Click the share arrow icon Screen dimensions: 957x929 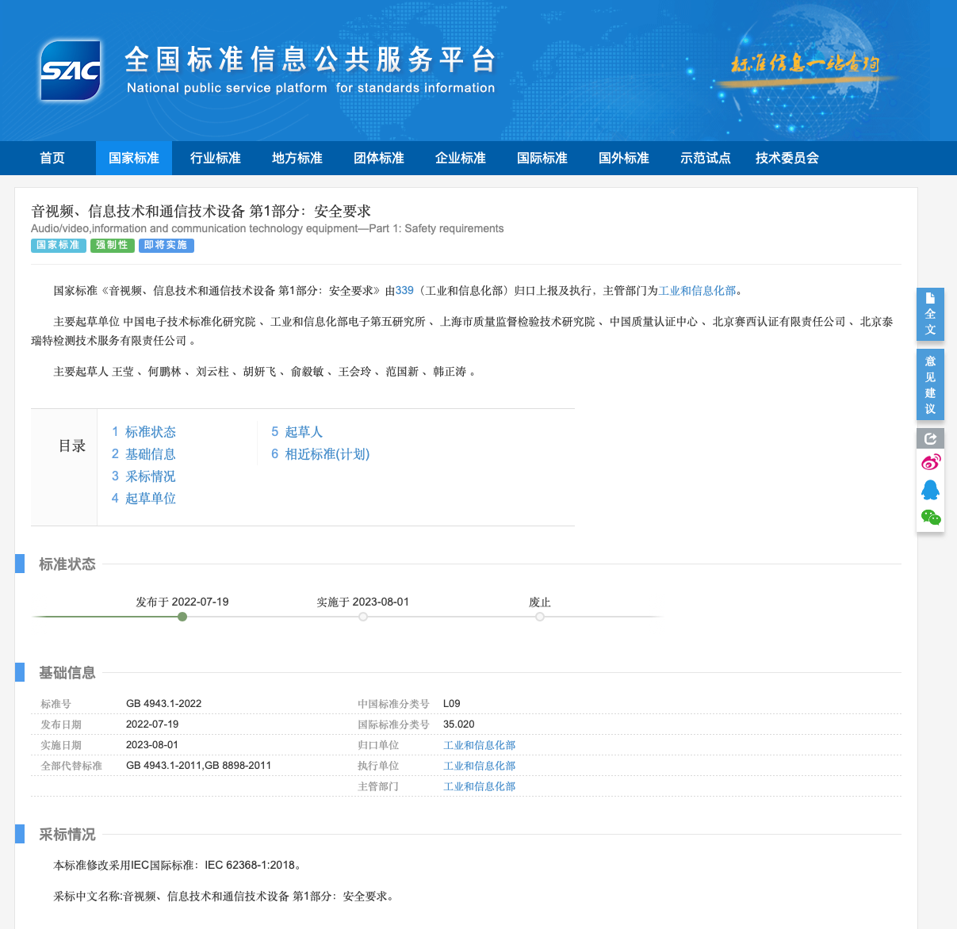tap(930, 438)
